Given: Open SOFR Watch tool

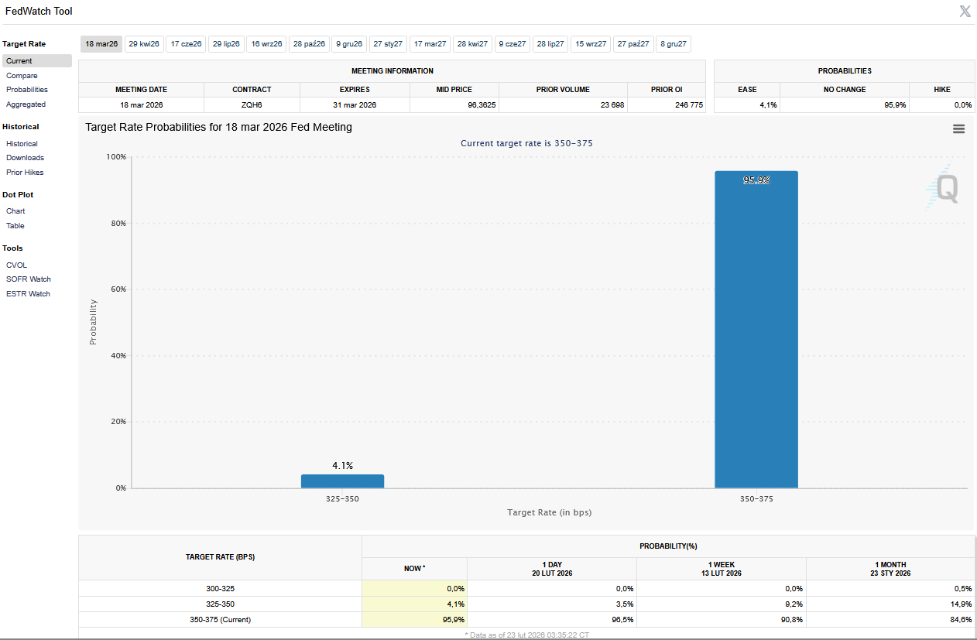Looking at the screenshot, I should (29, 279).
